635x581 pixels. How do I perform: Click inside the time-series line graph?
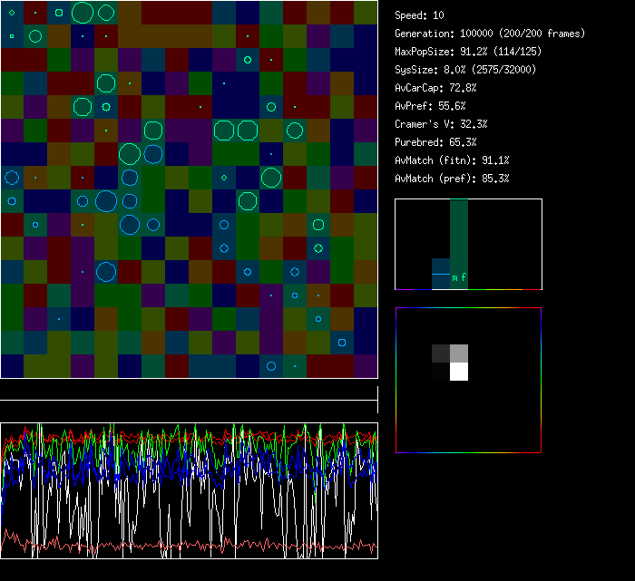[189, 490]
